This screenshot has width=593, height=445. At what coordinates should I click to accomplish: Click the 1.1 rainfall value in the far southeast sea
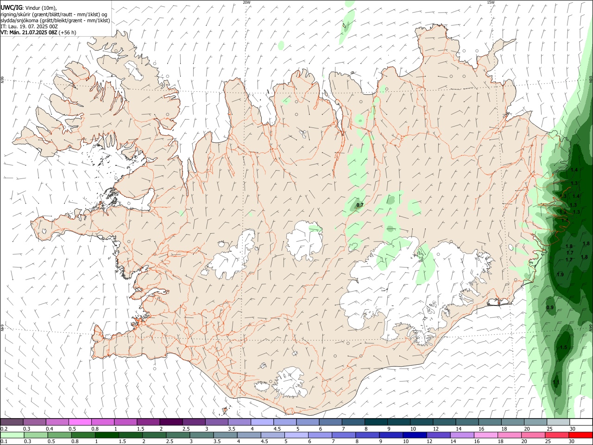(x=556, y=382)
